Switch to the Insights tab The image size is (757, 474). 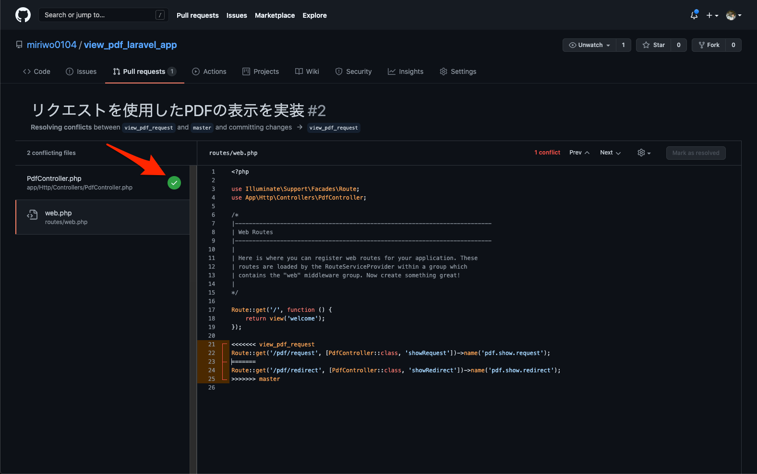point(406,71)
